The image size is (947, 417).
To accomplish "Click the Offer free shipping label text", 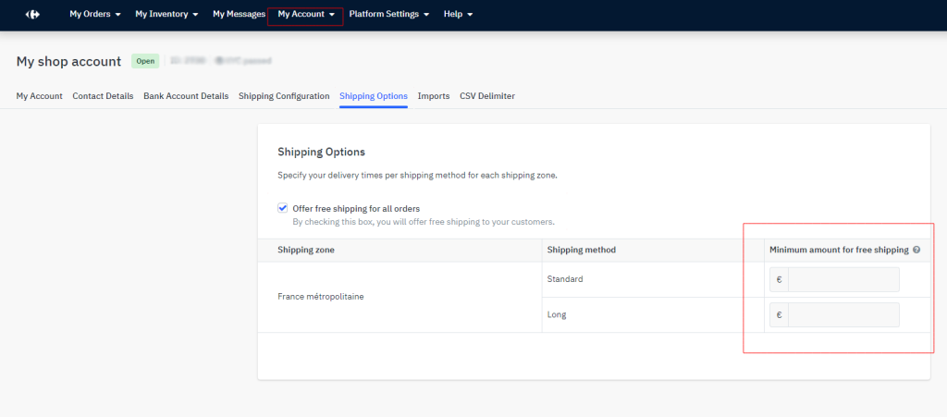I will [356, 208].
